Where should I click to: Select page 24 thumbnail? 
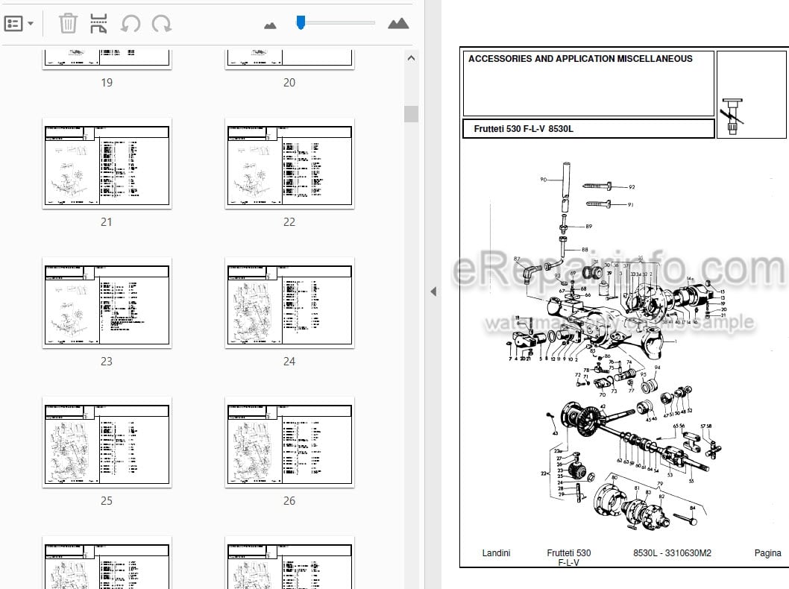289,303
